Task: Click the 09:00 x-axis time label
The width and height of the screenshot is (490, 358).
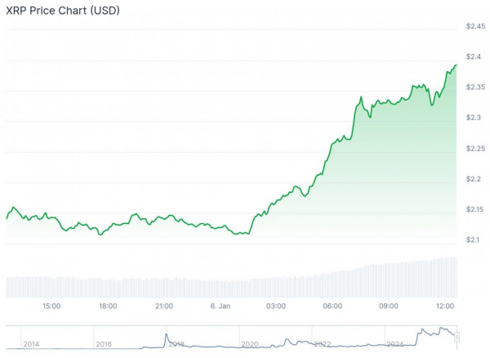Action: pos(389,306)
